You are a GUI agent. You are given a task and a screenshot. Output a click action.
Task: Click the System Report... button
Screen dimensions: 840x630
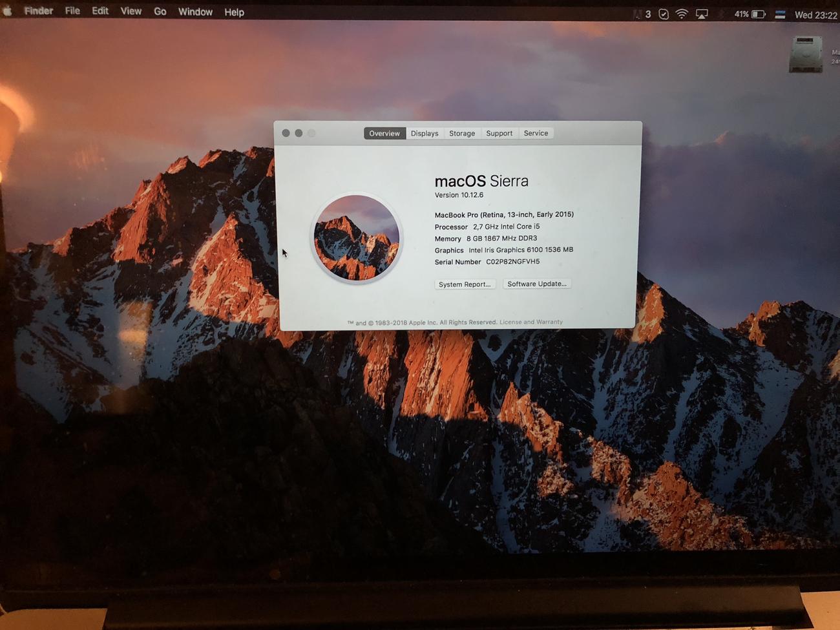pyautogui.click(x=465, y=284)
